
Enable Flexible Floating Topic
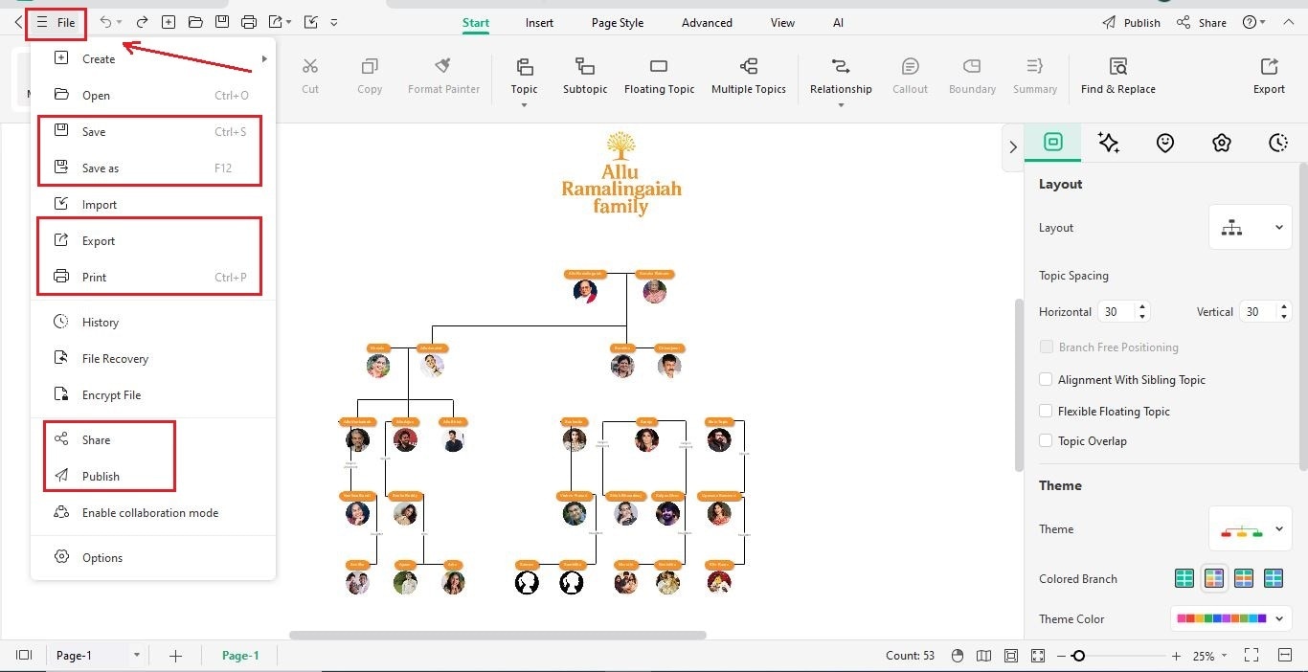pyautogui.click(x=1046, y=412)
